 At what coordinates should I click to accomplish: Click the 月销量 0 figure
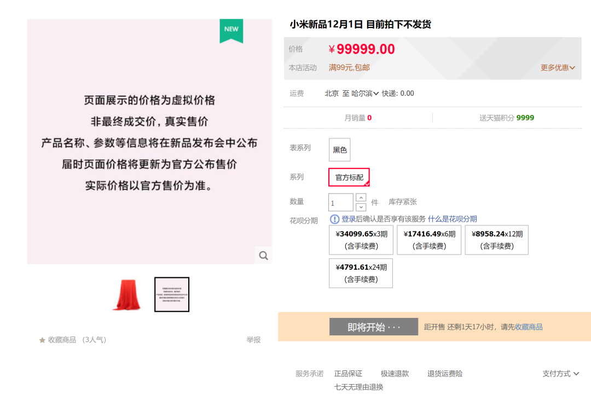(358, 118)
